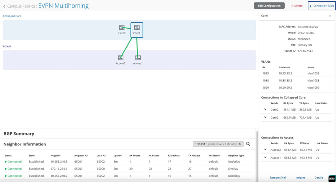Open BGP neighbor search magnifier

coord(248,144)
